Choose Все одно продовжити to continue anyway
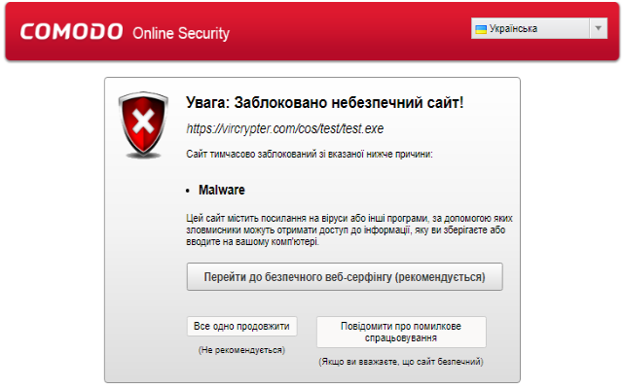Viewport: 623px width, 389px height. tap(241, 327)
